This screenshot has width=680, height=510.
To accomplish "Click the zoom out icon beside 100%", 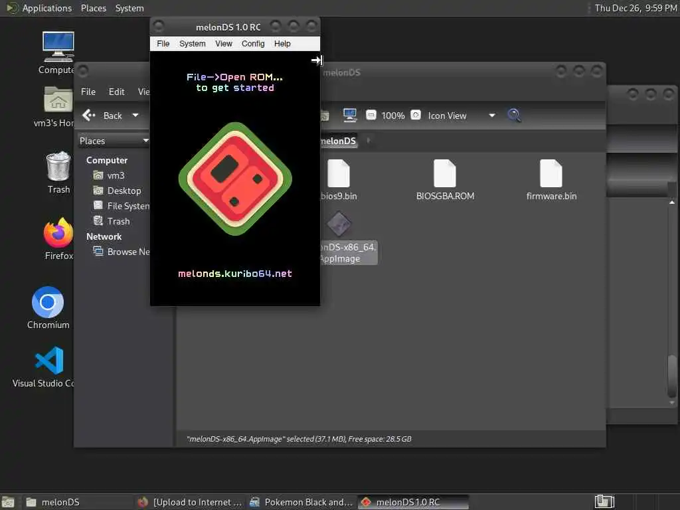I will 371,115.
